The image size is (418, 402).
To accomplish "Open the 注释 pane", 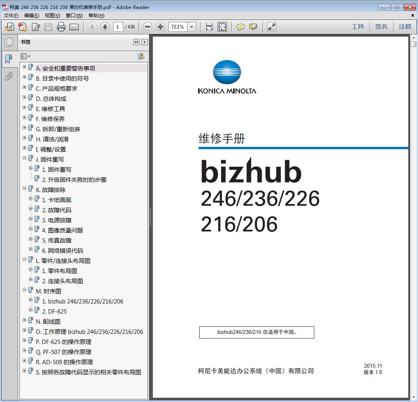I will click(405, 26).
